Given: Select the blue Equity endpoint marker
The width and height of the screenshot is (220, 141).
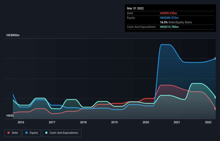Looking at the screenshot, I should (x=215, y=58).
